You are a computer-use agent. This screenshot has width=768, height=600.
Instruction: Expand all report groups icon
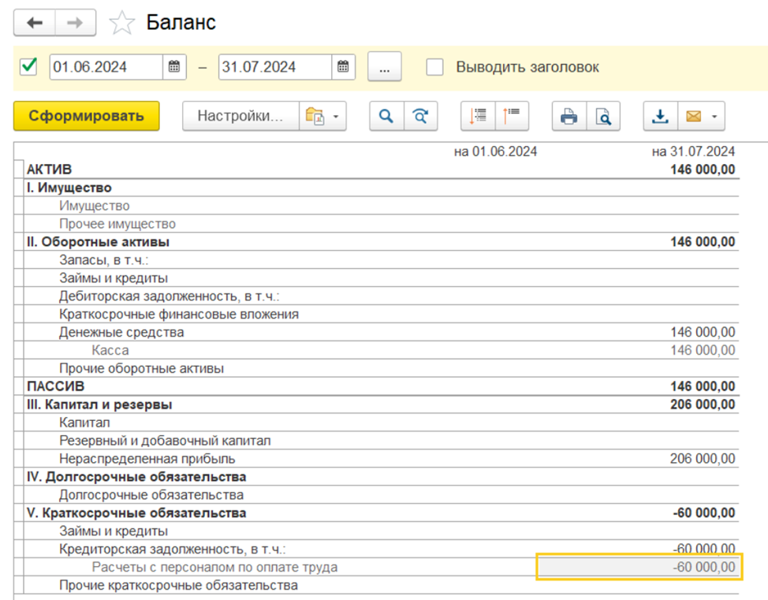point(478,117)
